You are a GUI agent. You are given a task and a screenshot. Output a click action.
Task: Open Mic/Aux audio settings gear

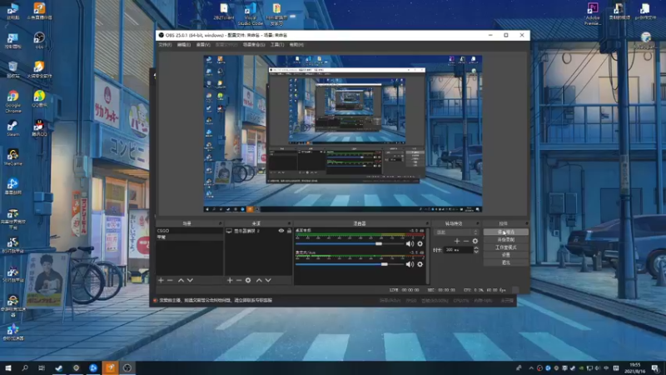point(420,264)
